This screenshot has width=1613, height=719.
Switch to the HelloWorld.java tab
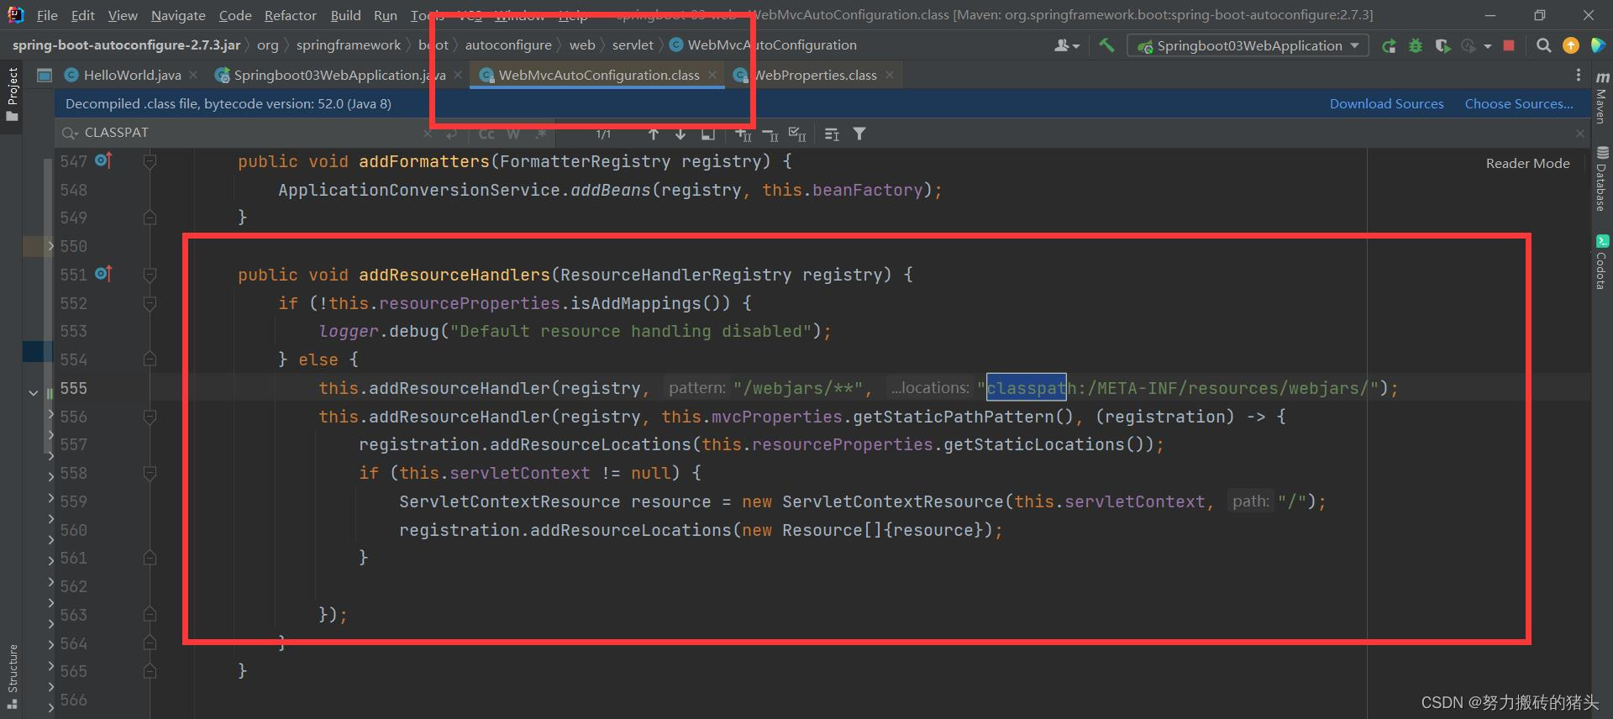(132, 75)
